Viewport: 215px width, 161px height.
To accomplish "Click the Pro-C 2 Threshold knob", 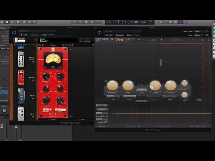I will pos(112,85).
